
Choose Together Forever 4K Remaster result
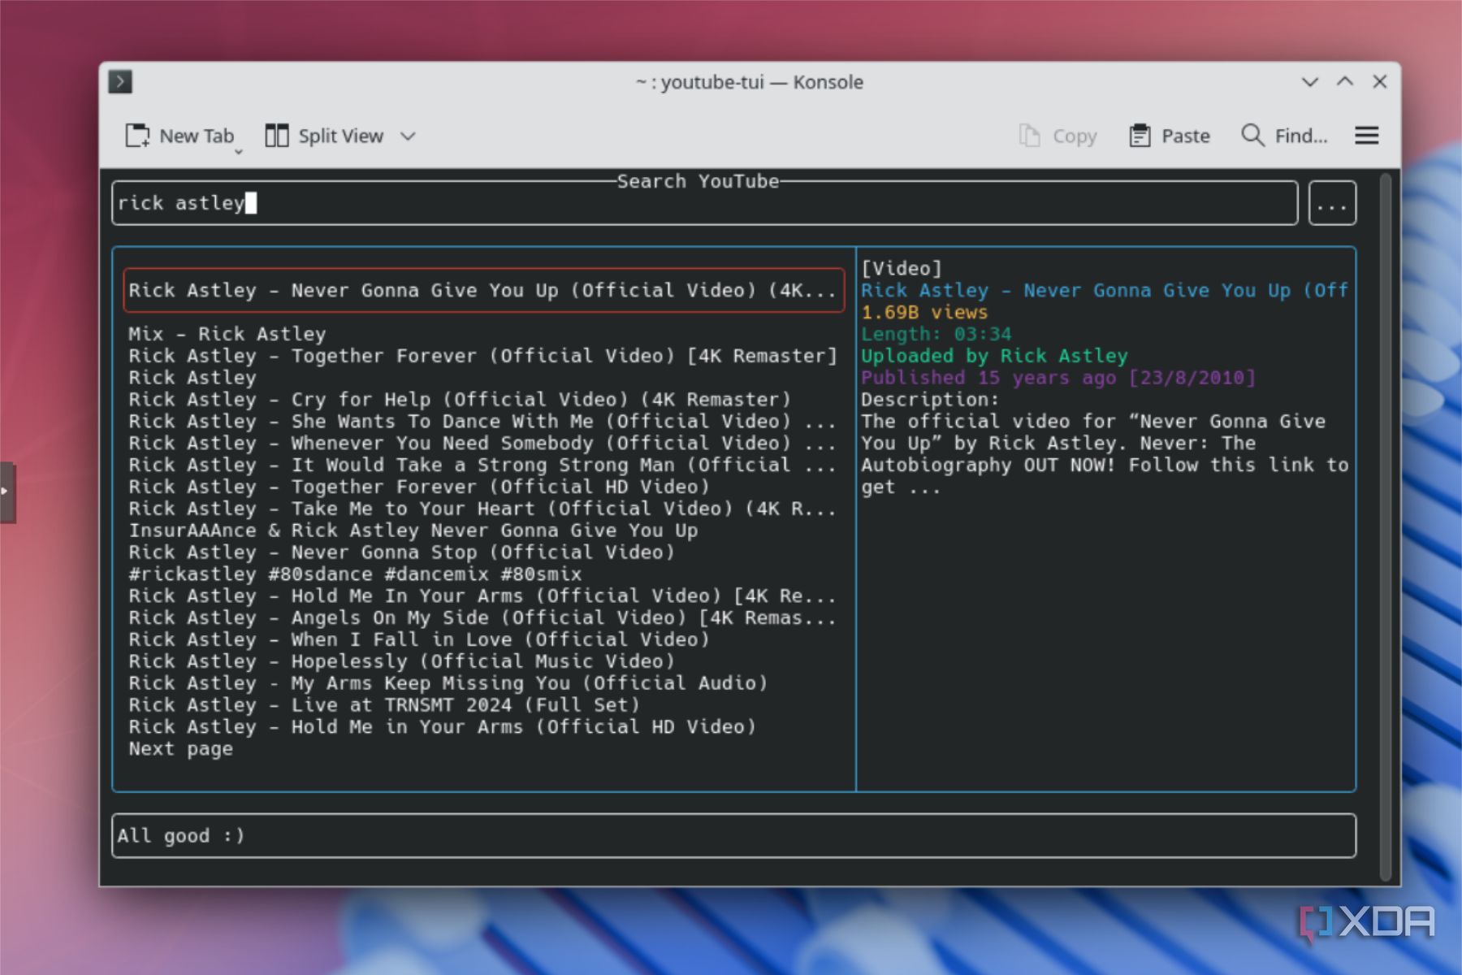pyautogui.click(x=482, y=356)
